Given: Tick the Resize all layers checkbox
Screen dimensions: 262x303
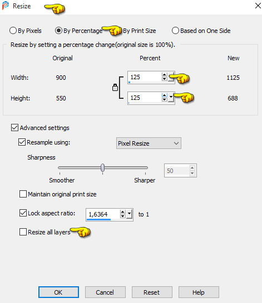Looking at the screenshot, I should pos(23,232).
